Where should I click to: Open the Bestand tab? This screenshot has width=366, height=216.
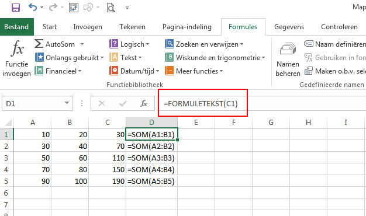click(x=17, y=27)
